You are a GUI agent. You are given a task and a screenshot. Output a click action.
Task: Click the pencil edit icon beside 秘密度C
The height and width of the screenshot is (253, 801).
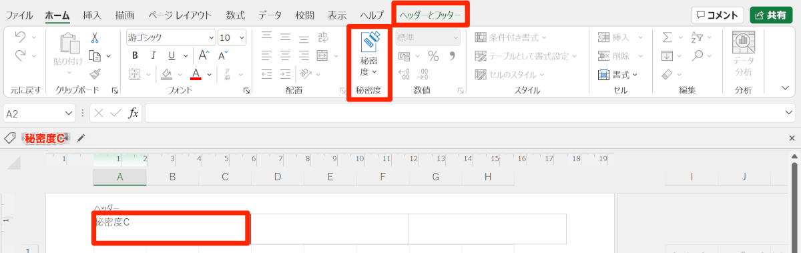click(81, 138)
